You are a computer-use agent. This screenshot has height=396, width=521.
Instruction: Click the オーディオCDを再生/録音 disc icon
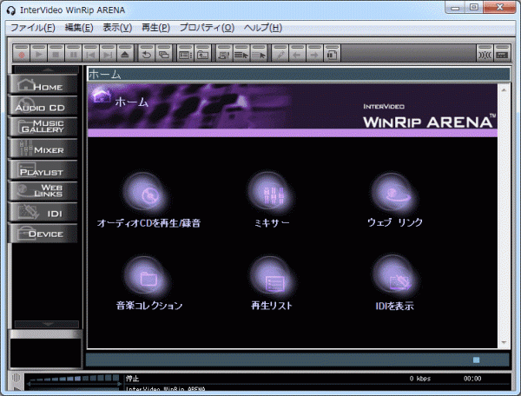click(147, 194)
